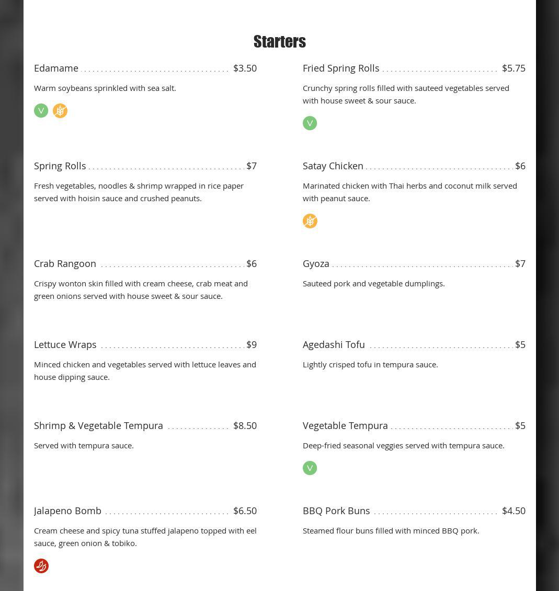Image resolution: width=559 pixels, height=591 pixels.
Task: Click the Satay Chicken description text
Action: click(409, 192)
